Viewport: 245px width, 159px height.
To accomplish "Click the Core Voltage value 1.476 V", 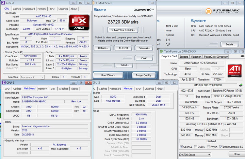I will click(59, 29).
